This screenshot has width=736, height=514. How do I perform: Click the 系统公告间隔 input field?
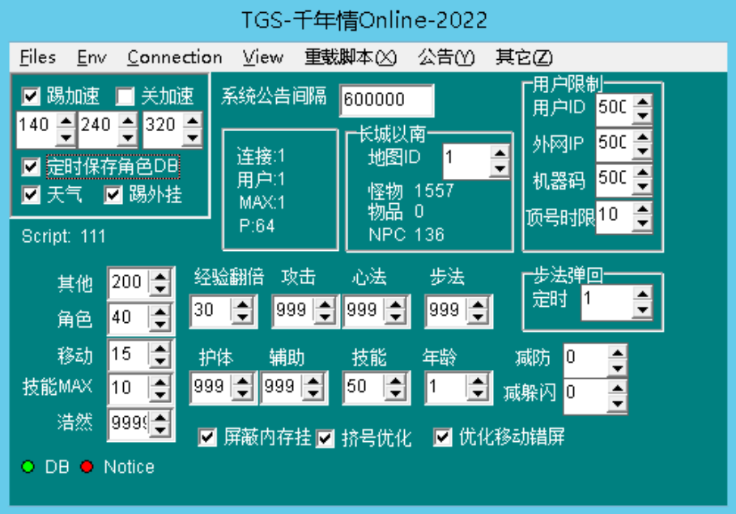tap(385, 100)
